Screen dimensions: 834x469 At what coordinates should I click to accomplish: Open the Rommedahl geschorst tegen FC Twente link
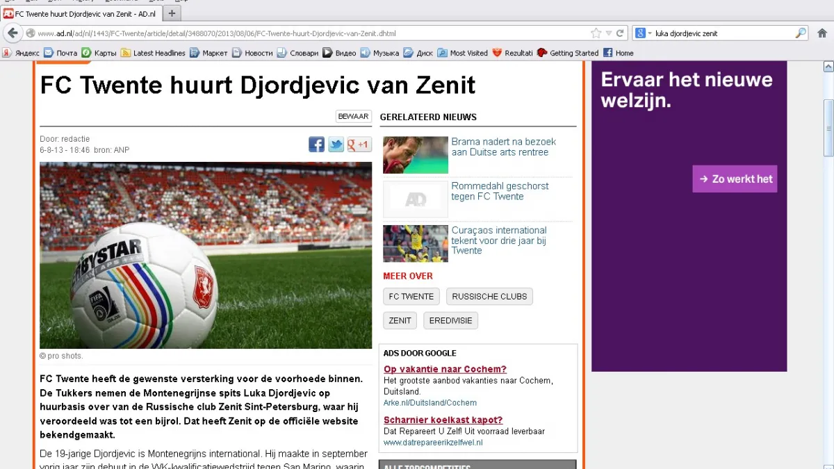click(x=500, y=191)
